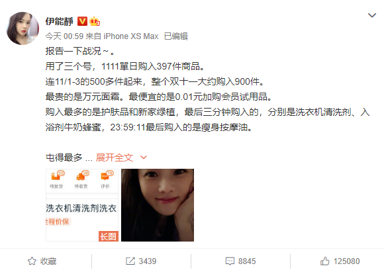Click the orange verified V badge
384x272 pixels.
[x=82, y=21]
